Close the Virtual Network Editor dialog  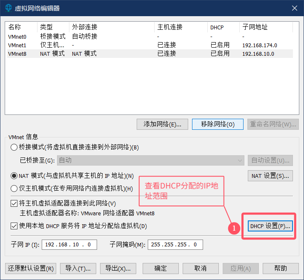[294, 8]
